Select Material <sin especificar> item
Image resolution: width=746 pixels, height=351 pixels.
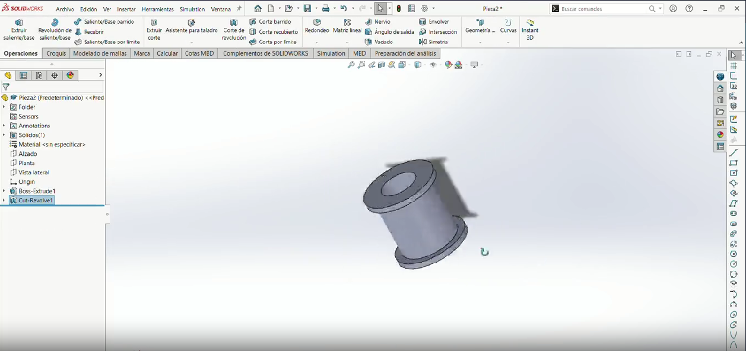pos(47,144)
